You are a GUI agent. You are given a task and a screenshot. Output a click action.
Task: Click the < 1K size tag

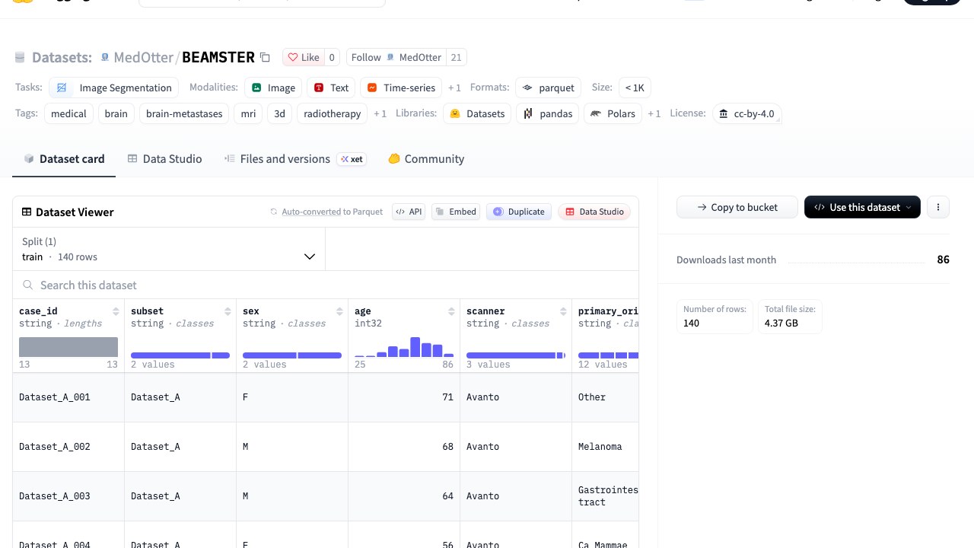635,88
